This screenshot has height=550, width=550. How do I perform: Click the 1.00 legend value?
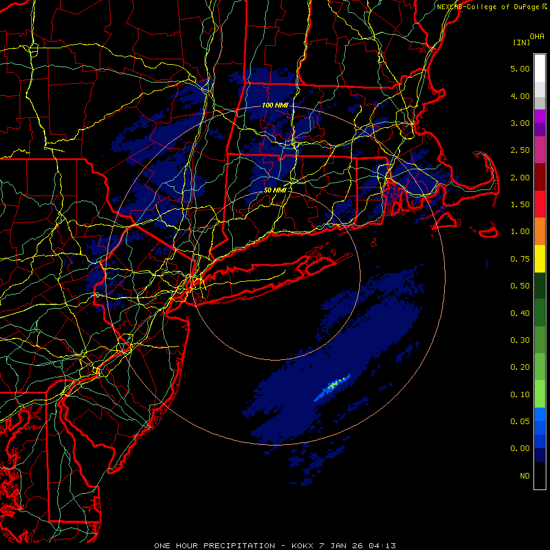520,232
